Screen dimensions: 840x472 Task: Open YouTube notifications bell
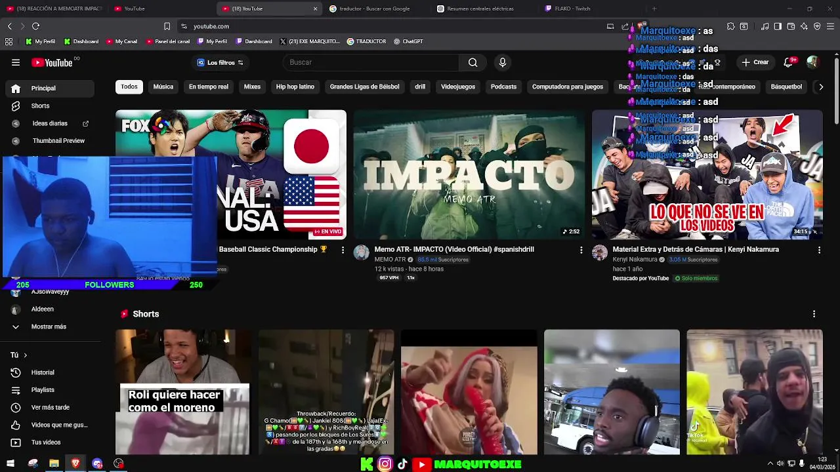pyautogui.click(x=789, y=62)
